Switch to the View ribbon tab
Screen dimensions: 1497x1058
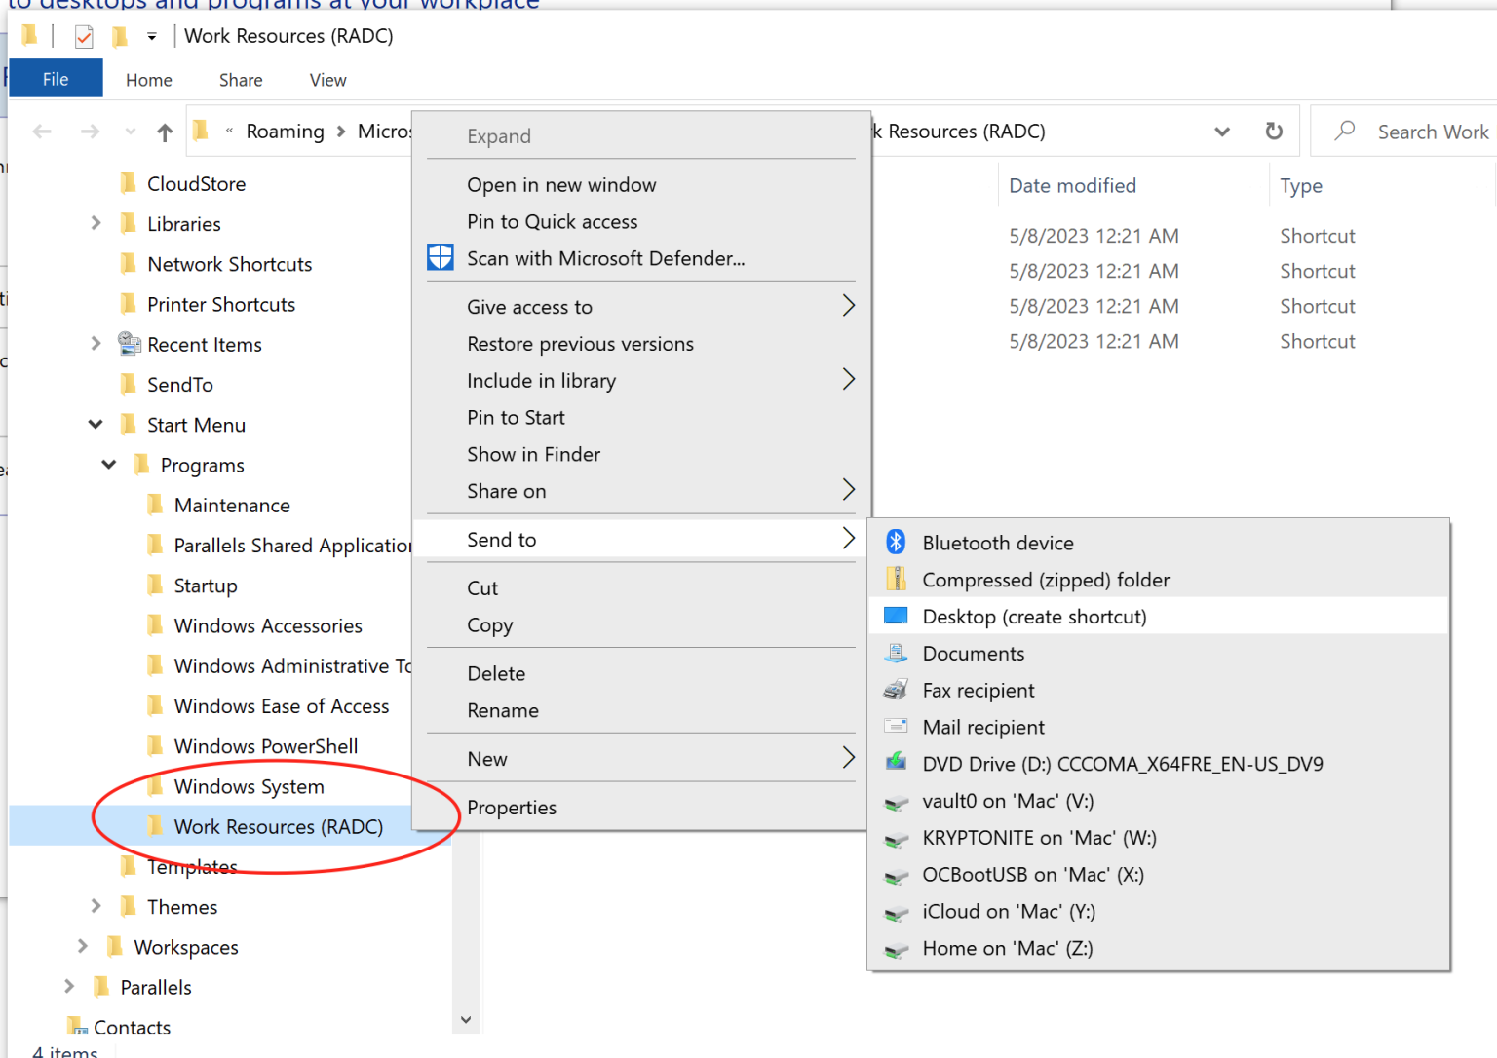point(326,80)
